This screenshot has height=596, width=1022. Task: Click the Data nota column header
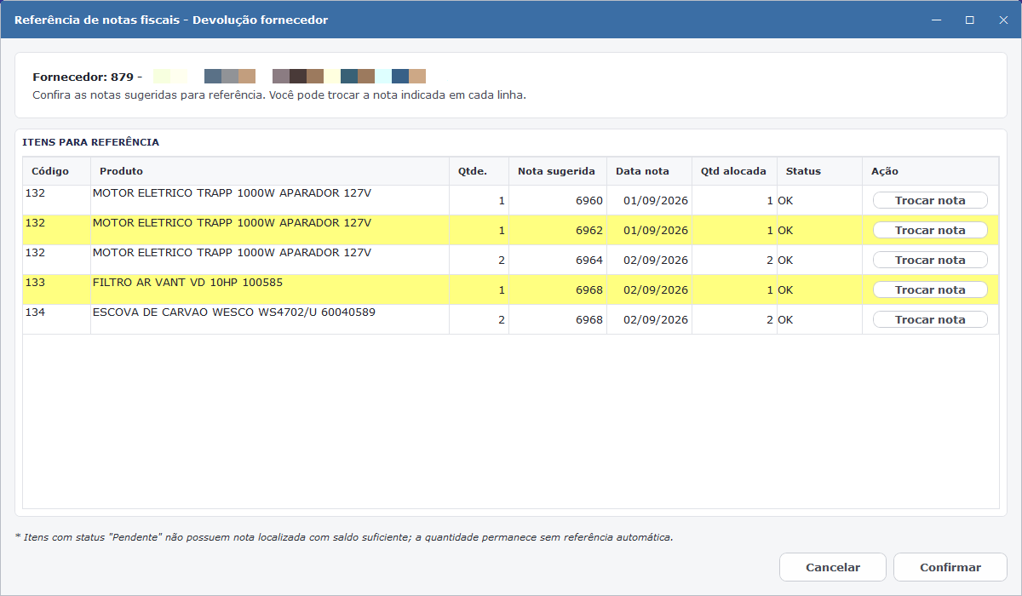pyautogui.click(x=649, y=171)
